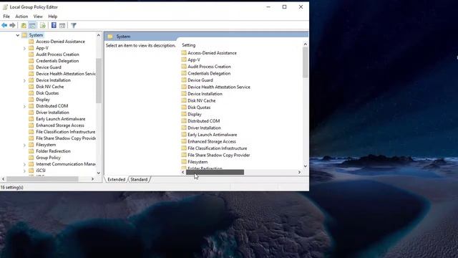Click the Setting list vertical scrollbar thumb
Screen dimensions: 458x258
click(x=306, y=62)
